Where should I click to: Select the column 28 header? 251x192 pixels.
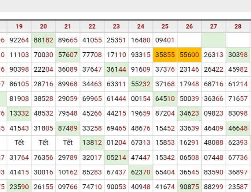click(x=238, y=26)
